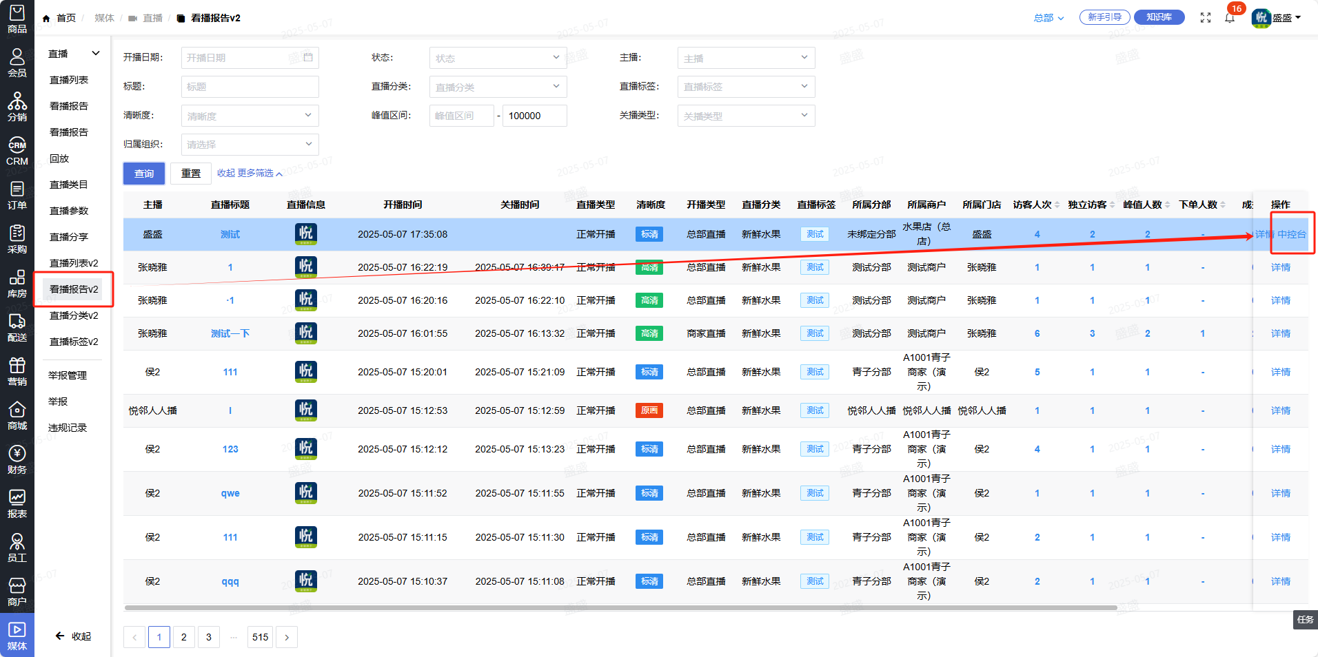Open the calendar in 开播日期 field
The width and height of the screenshot is (1318, 657).
click(308, 58)
